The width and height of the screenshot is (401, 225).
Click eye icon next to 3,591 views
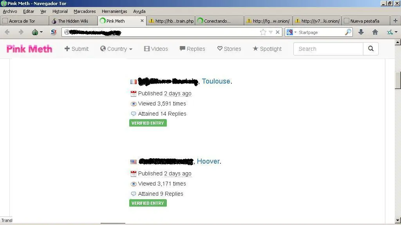point(134,104)
